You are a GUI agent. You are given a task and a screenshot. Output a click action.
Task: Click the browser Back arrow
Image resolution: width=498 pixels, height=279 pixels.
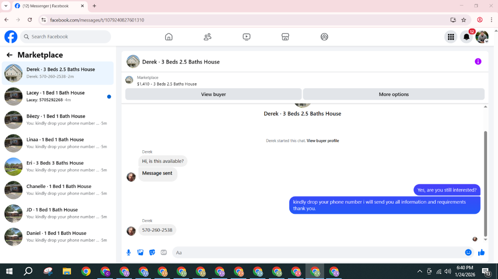tap(6, 20)
